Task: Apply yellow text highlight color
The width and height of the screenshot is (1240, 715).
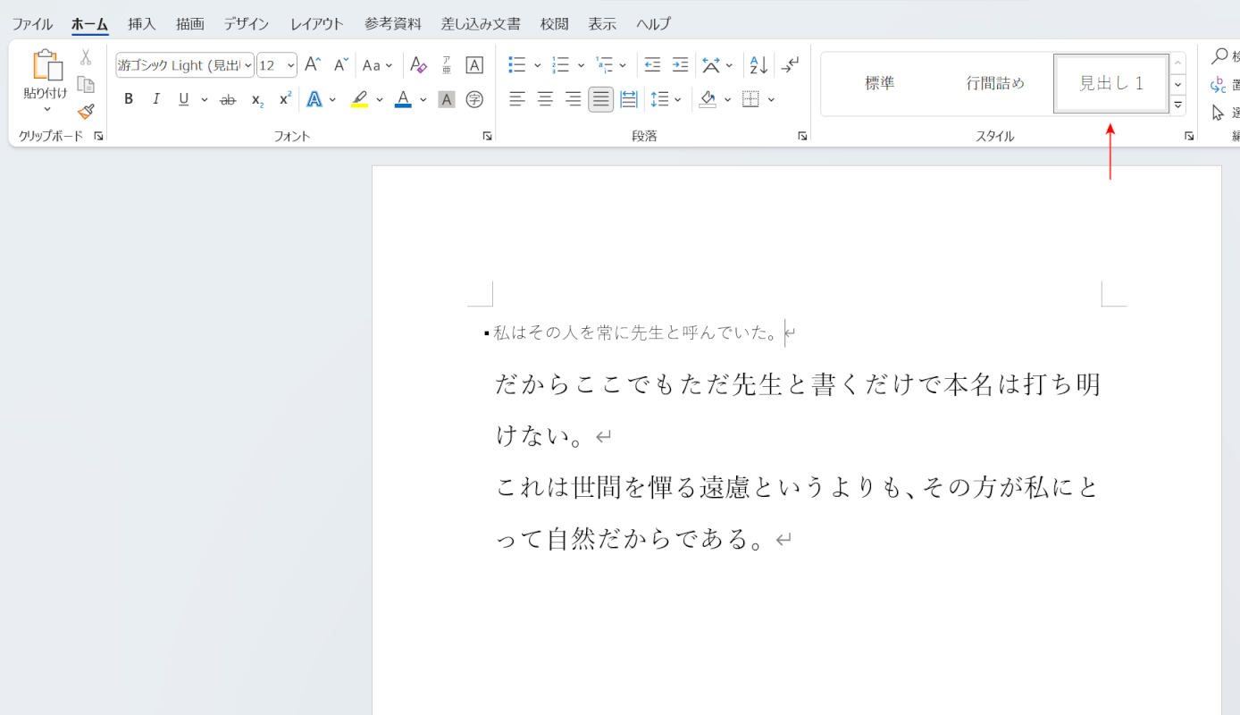Action: point(359,99)
